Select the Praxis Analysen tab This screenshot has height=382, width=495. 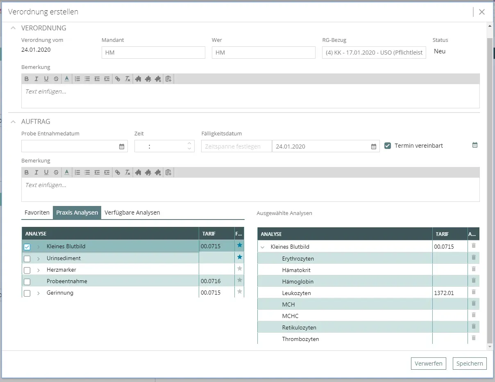77,213
